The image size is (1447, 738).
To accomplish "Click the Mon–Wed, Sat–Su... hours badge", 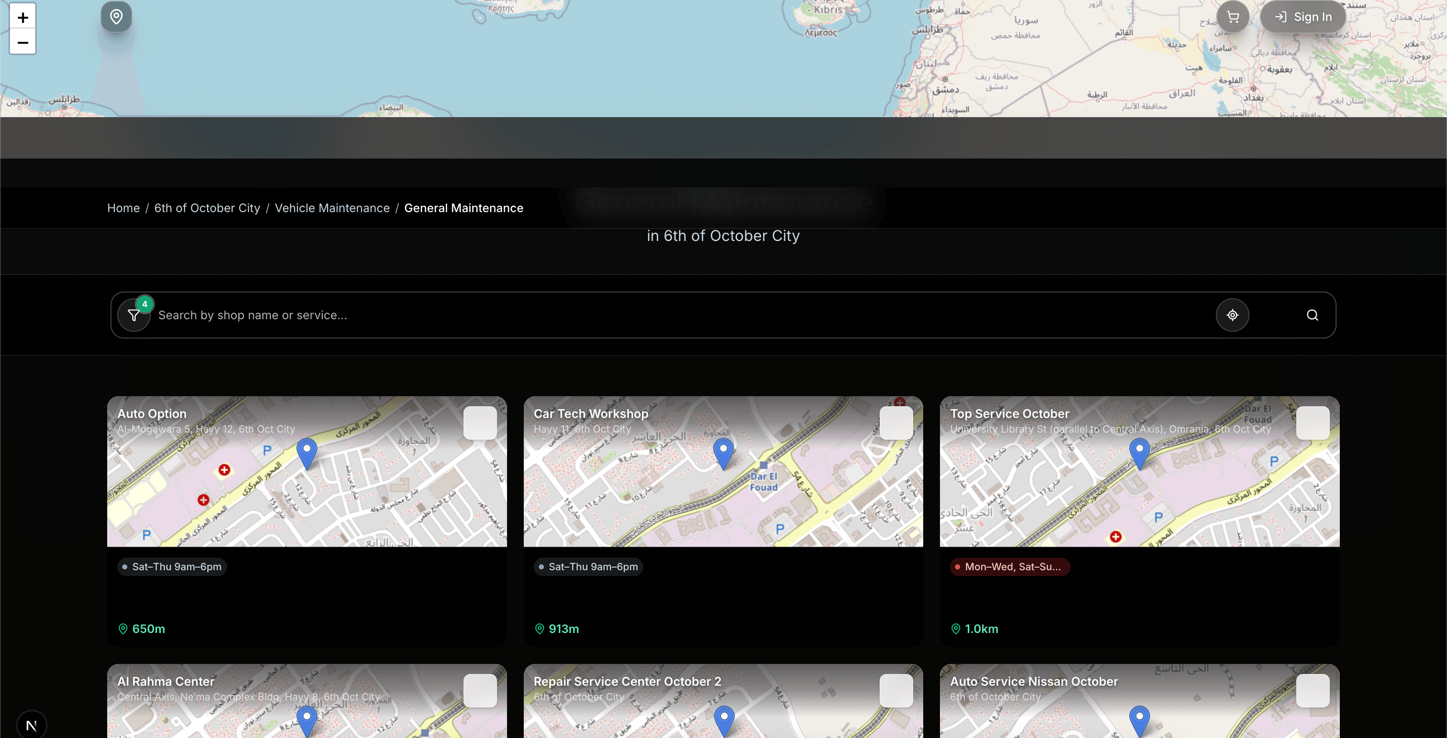I will 1010,567.
